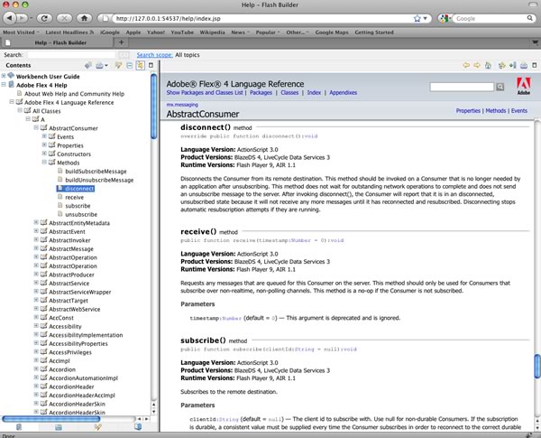541x438 pixels.
Task: Open a new browser tab with plus button
Action: (121, 42)
